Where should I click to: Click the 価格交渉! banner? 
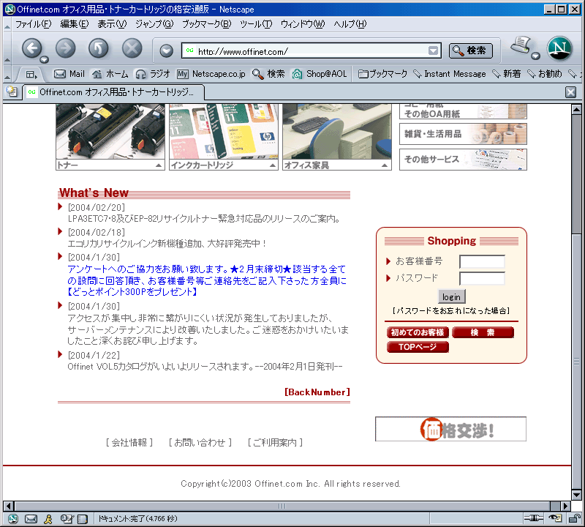450,429
